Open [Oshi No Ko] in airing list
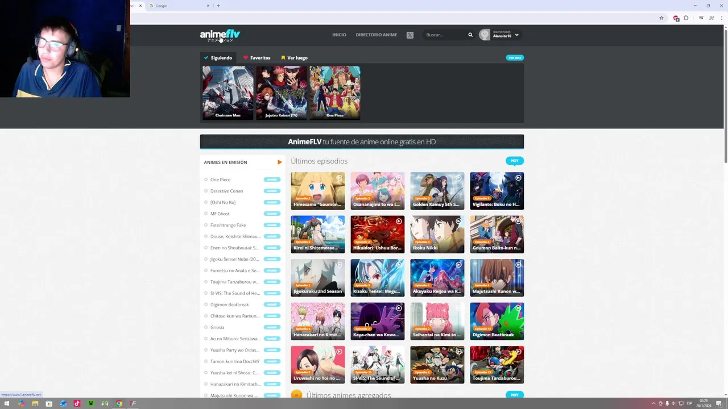Screen dimensions: 728x409 click(223, 202)
